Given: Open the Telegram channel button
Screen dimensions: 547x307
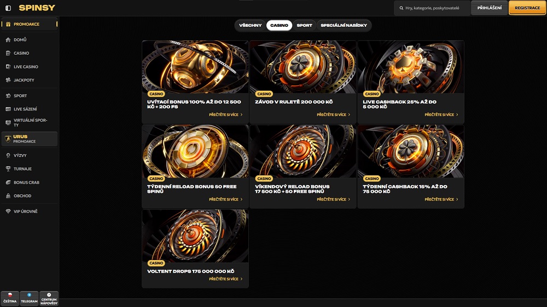Looking at the screenshot, I should [x=30, y=299].
